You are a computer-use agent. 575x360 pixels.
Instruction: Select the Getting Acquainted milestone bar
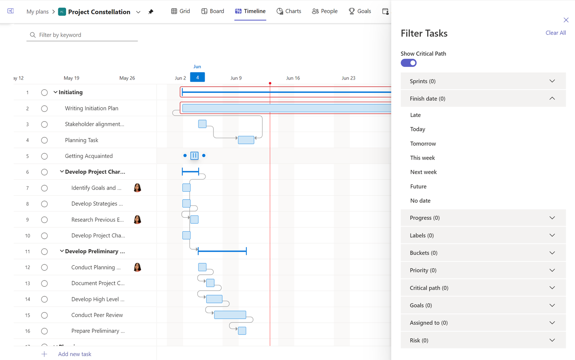click(194, 156)
